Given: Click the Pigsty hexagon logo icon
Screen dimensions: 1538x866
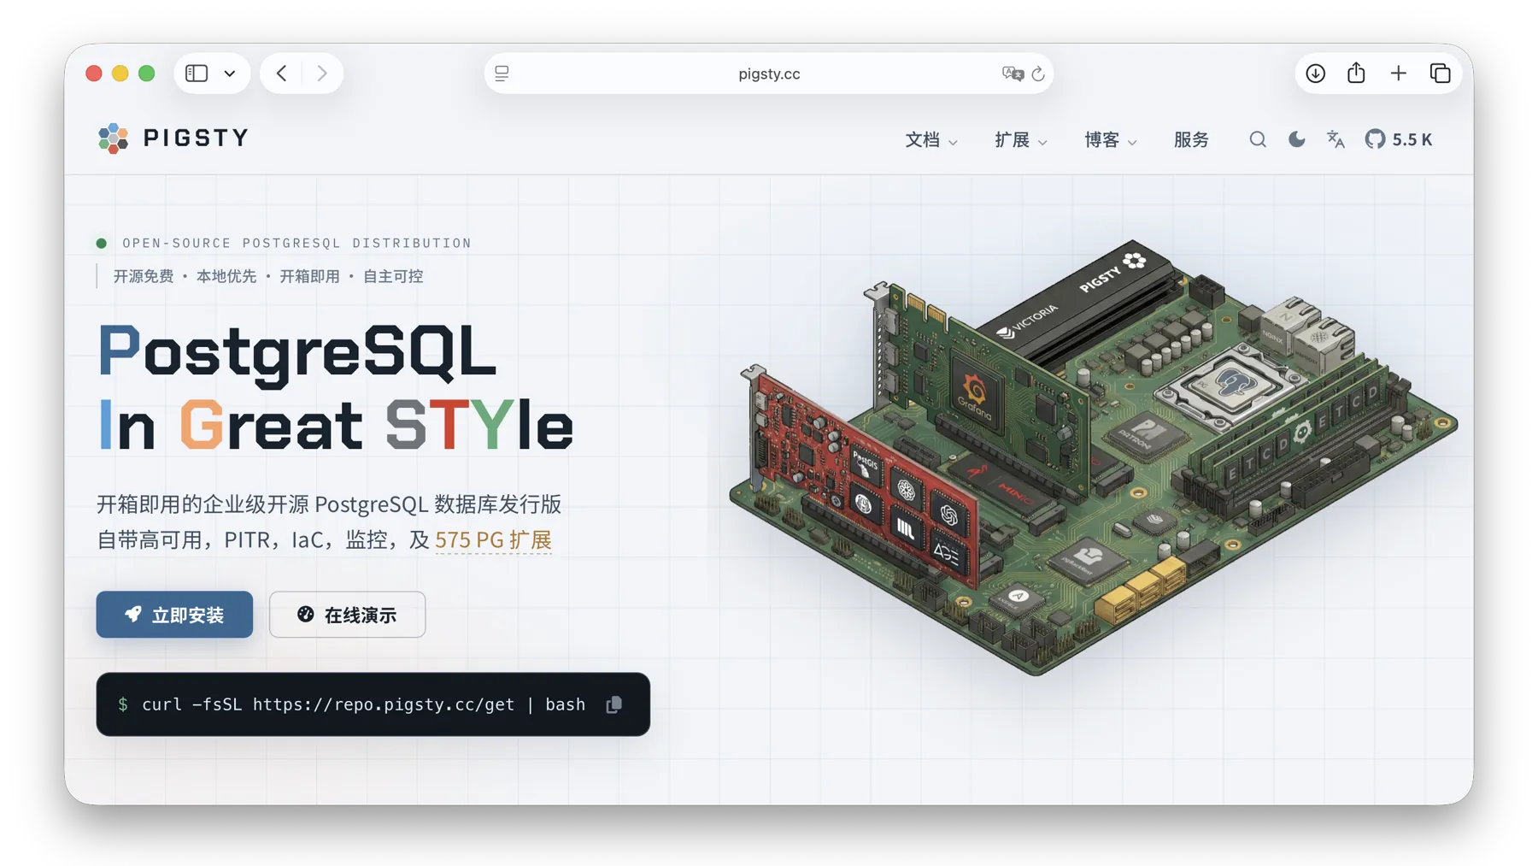Looking at the screenshot, I should [113, 138].
